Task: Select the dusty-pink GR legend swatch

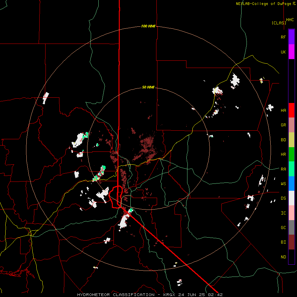Action: click(x=291, y=125)
